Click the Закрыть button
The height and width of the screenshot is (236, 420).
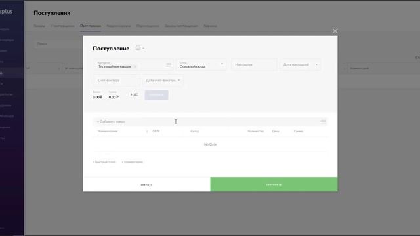(x=146, y=184)
